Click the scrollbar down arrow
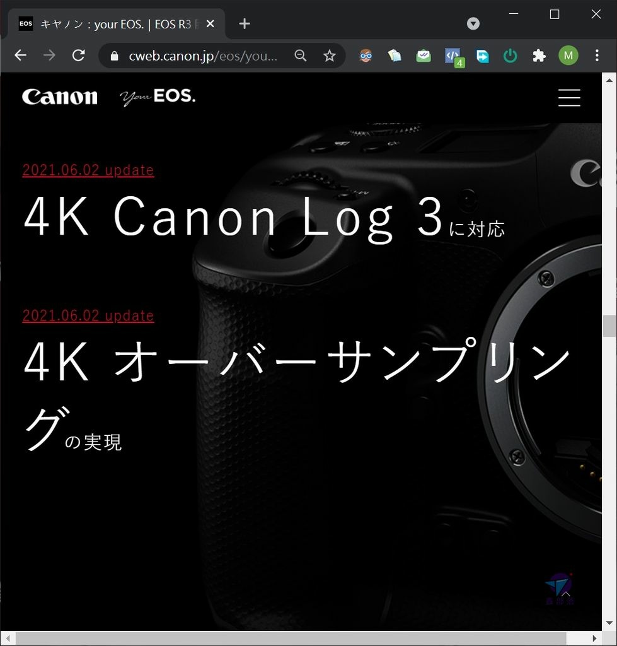The width and height of the screenshot is (617, 646). 609,623
